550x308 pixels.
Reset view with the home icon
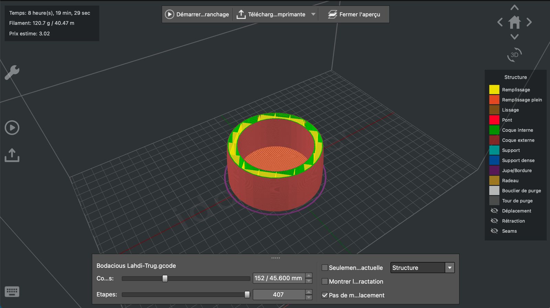coord(515,22)
